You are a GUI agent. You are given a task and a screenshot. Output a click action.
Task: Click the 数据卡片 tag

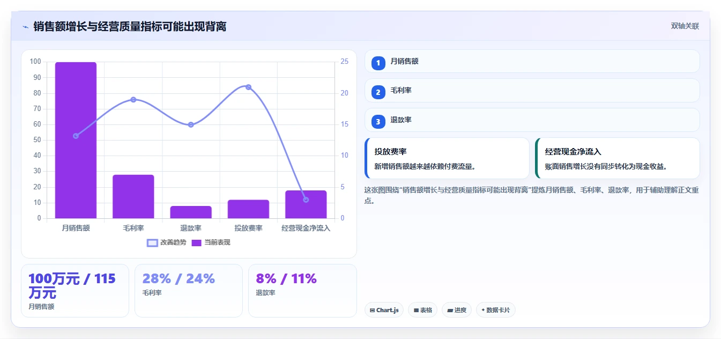pyautogui.click(x=495, y=310)
